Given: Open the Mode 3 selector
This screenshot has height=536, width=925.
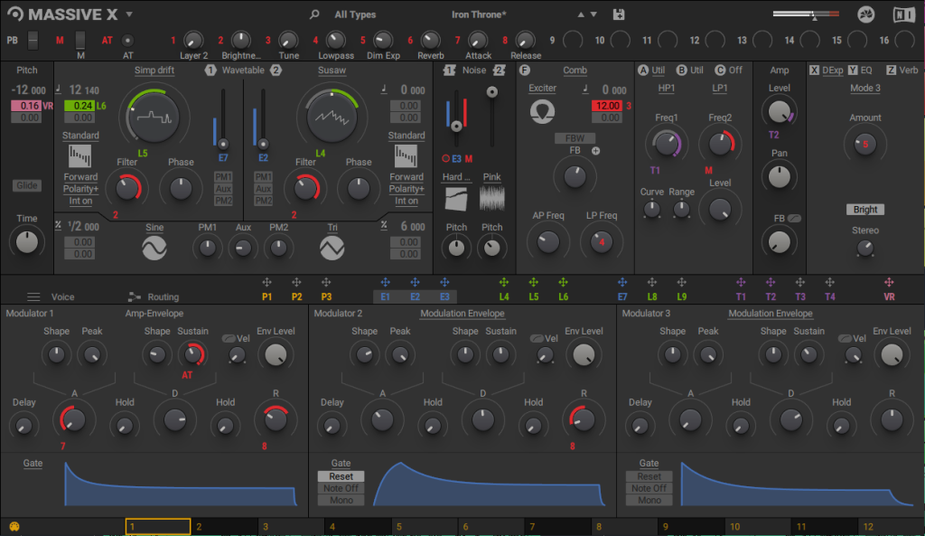Looking at the screenshot, I should pos(864,88).
